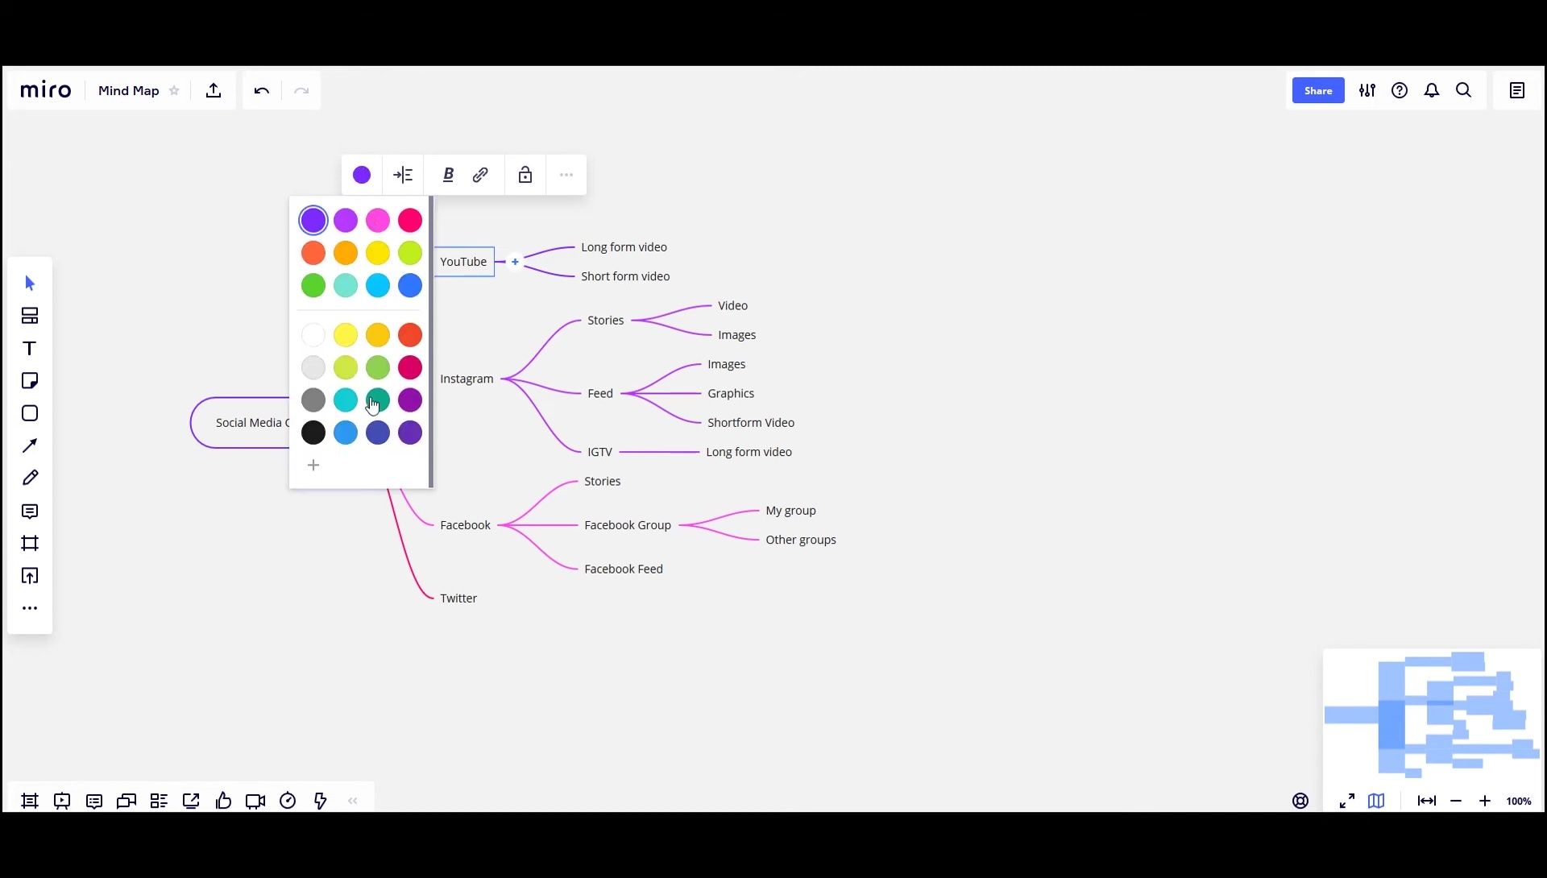The height and width of the screenshot is (878, 1547).
Task: Undo the last action
Action: pos(261,90)
